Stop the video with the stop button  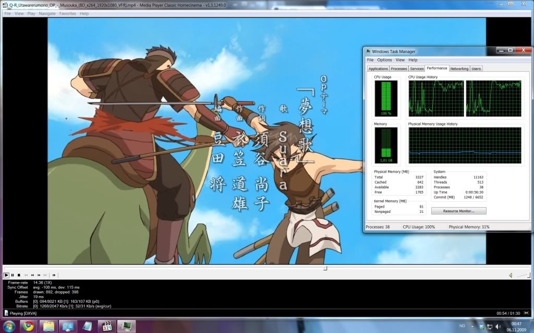click(x=19, y=275)
